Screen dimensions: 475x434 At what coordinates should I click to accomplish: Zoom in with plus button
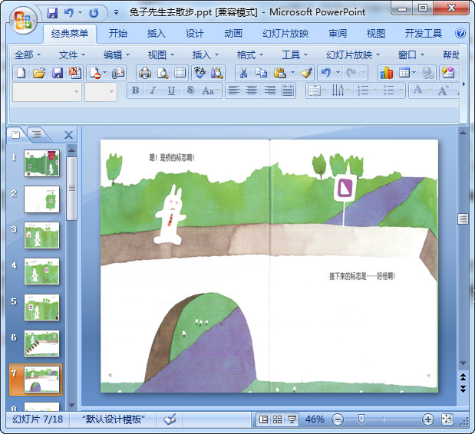[x=427, y=419]
